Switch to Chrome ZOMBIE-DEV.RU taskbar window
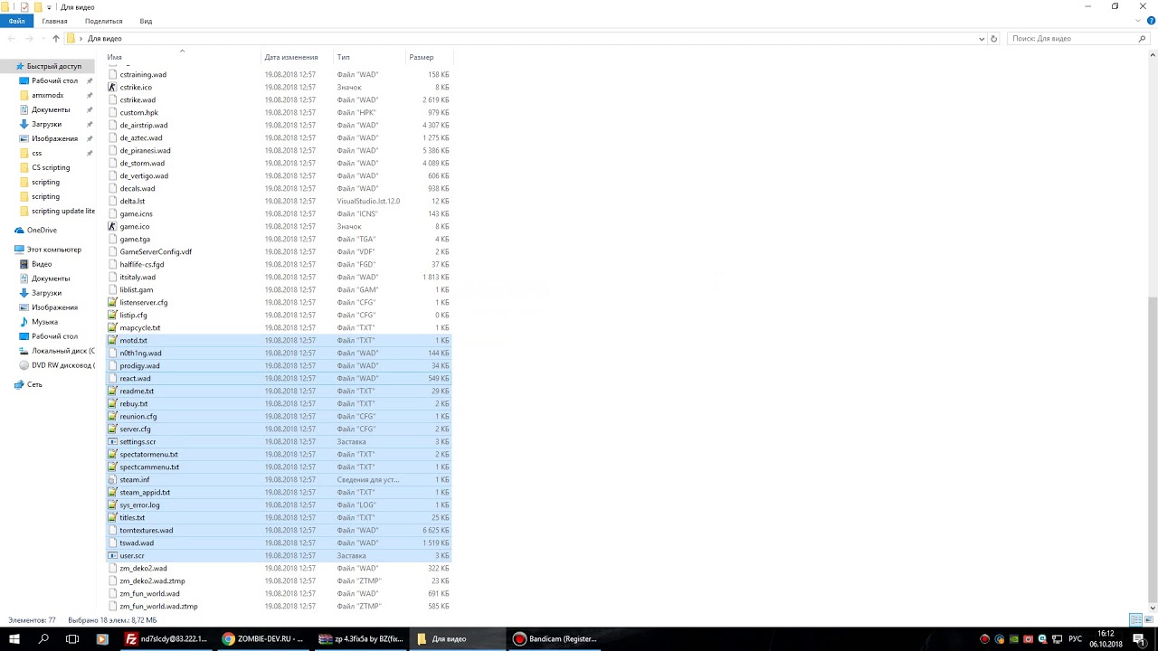This screenshot has width=1158, height=651. (x=263, y=639)
